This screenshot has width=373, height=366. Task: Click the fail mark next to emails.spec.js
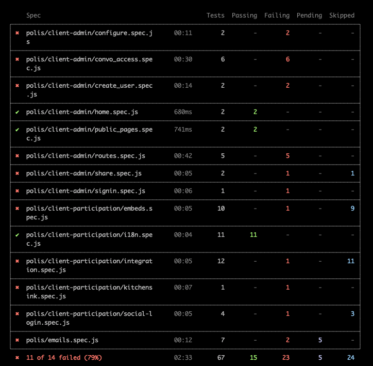tap(17, 340)
